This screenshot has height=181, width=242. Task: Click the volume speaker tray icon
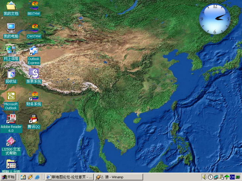click(x=205, y=177)
